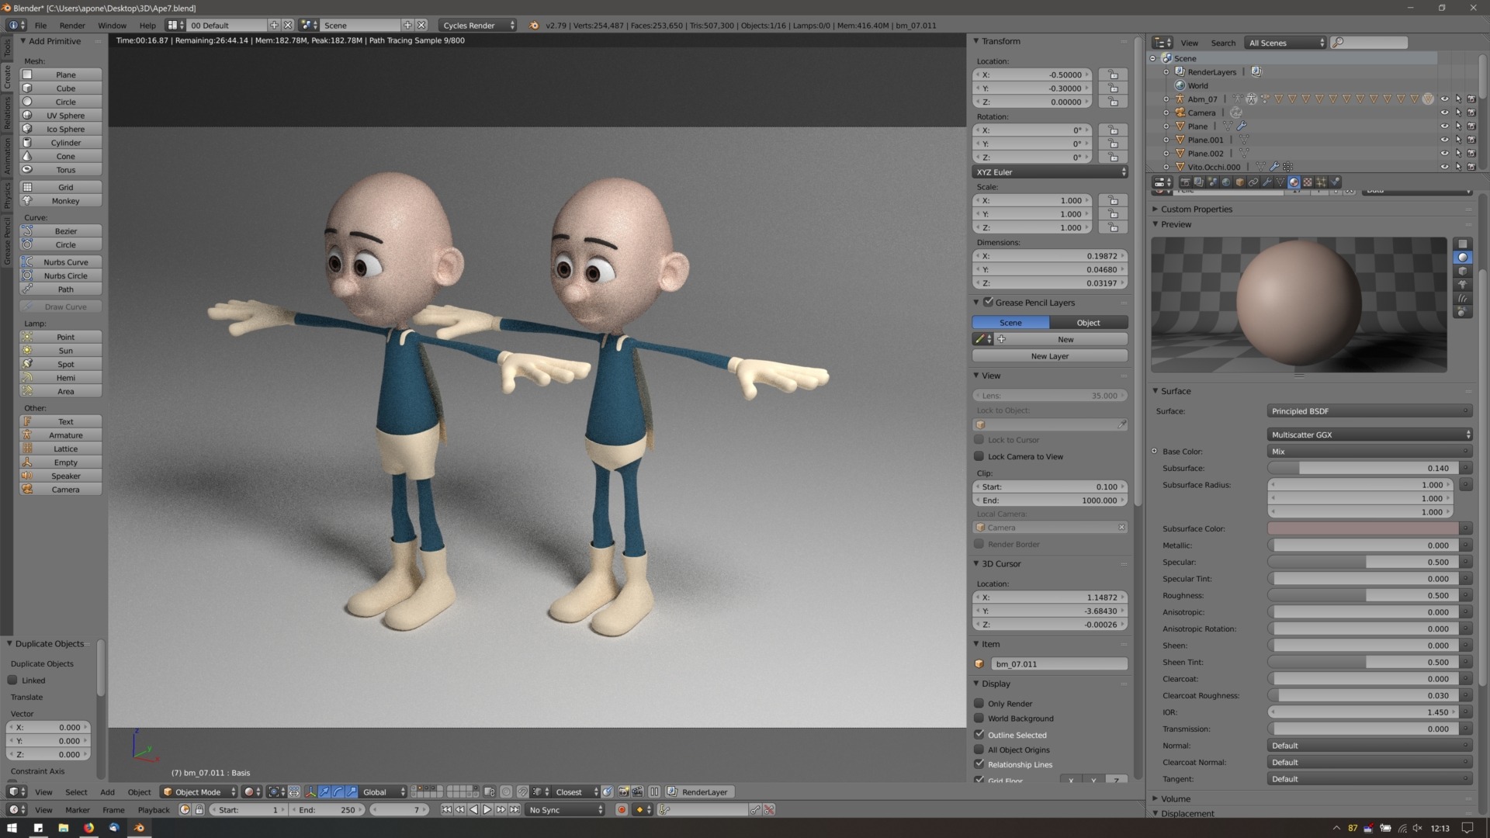
Task: Select the cube preview shape icon
Action: [x=1463, y=271]
